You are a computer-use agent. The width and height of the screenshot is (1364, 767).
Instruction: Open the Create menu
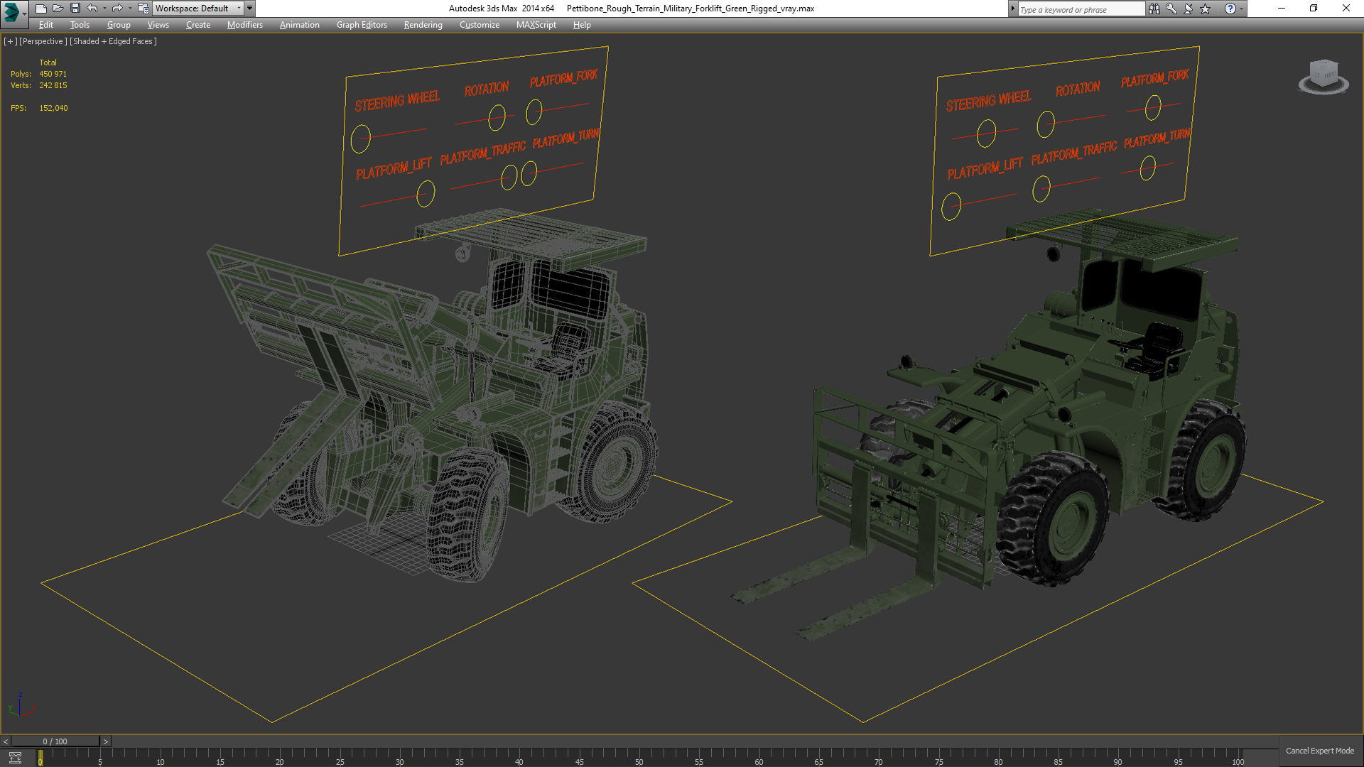198,25
